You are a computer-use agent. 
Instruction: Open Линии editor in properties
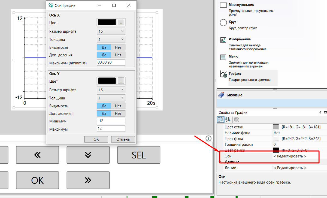coord(290,168)
